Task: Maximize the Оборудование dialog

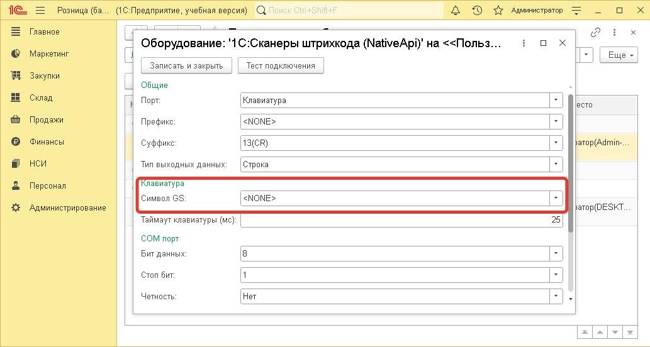Action: (x=543, y=43)
